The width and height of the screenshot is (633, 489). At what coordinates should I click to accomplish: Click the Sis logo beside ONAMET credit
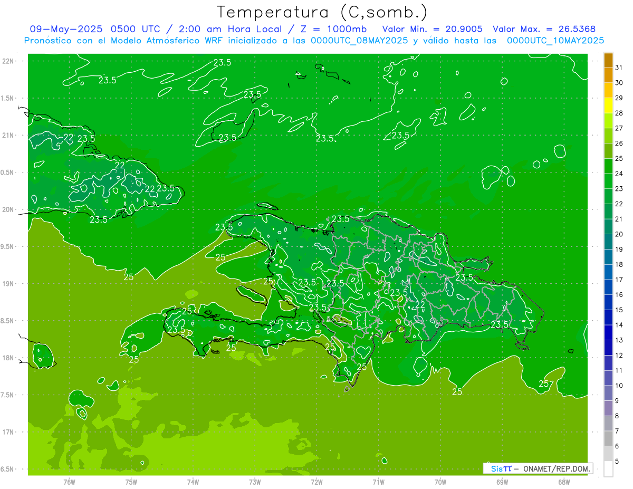tap(501, 468)
